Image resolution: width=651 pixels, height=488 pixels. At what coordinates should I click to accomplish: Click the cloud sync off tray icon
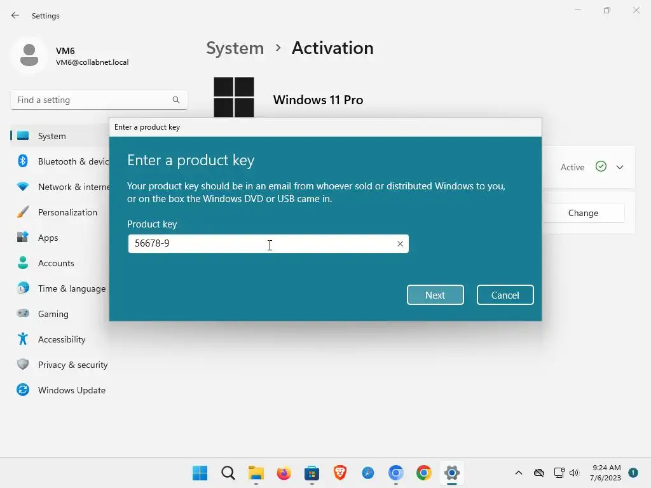pyautogui.click(x=539, y=473)
